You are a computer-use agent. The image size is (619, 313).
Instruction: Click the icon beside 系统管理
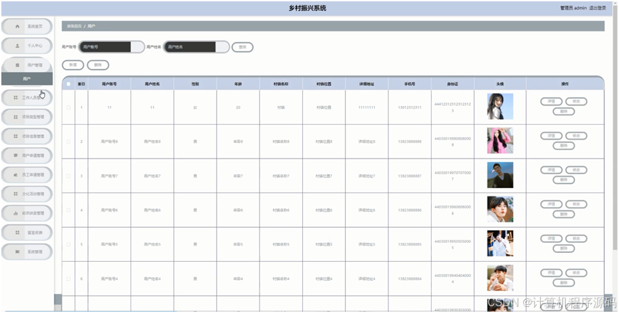(x=17, y=252)
